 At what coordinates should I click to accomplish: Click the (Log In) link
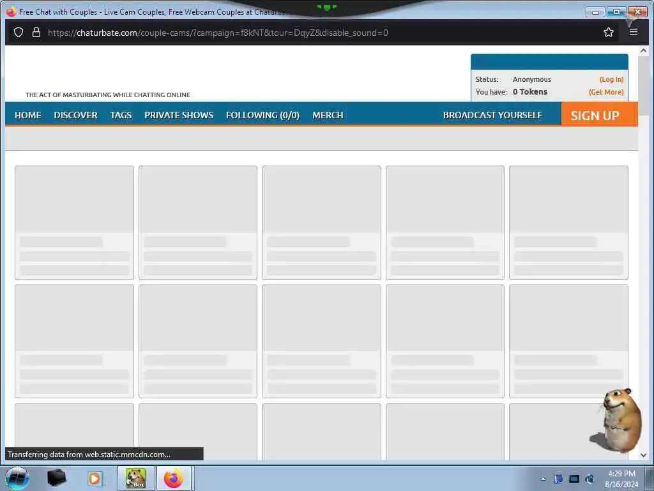pos(611,79)
